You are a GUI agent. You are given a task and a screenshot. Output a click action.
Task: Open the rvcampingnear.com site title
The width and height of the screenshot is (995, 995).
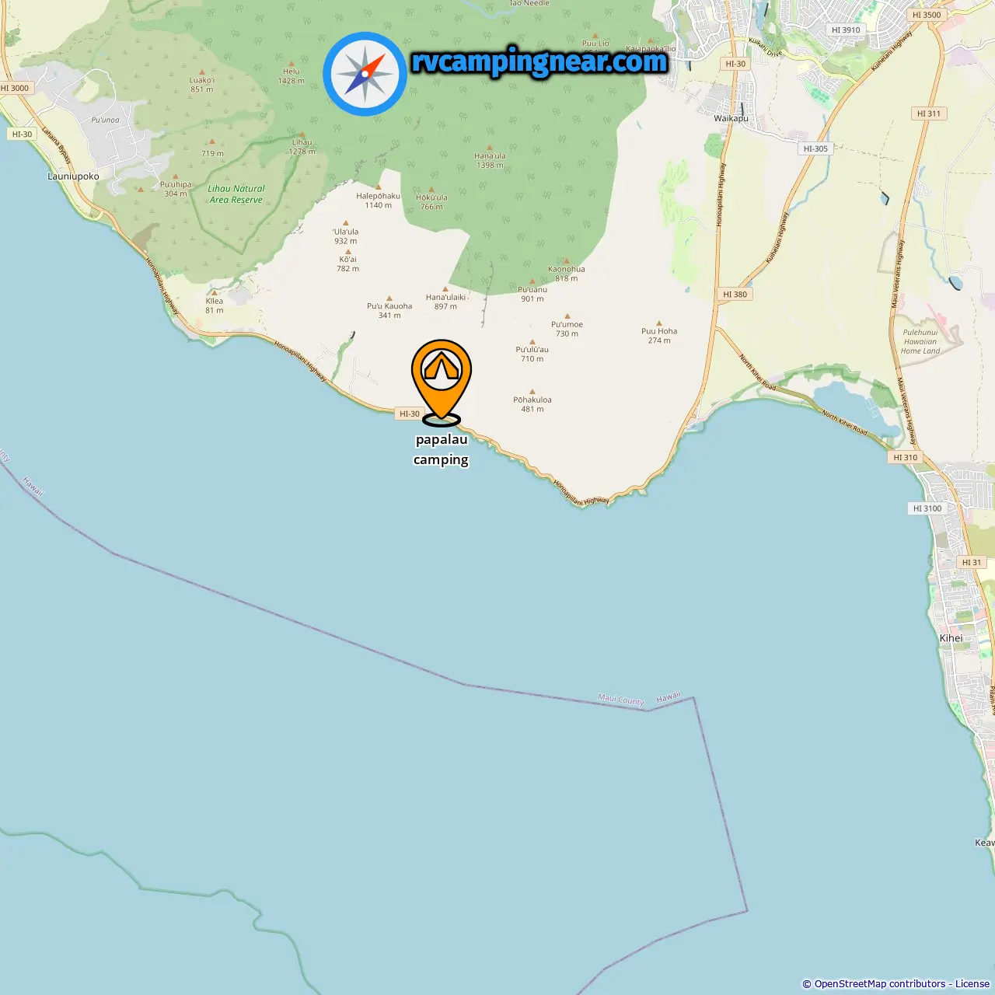[x=539, y=61]
